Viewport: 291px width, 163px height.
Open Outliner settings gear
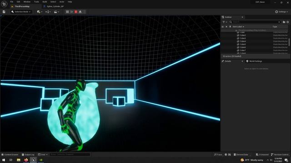(288, 22)
